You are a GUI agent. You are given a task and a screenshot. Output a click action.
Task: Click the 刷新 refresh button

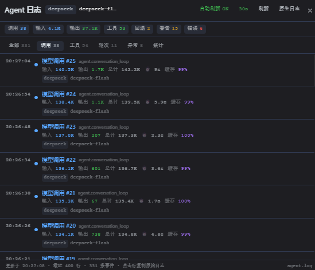pyautogui.click(x=263, y=9)
